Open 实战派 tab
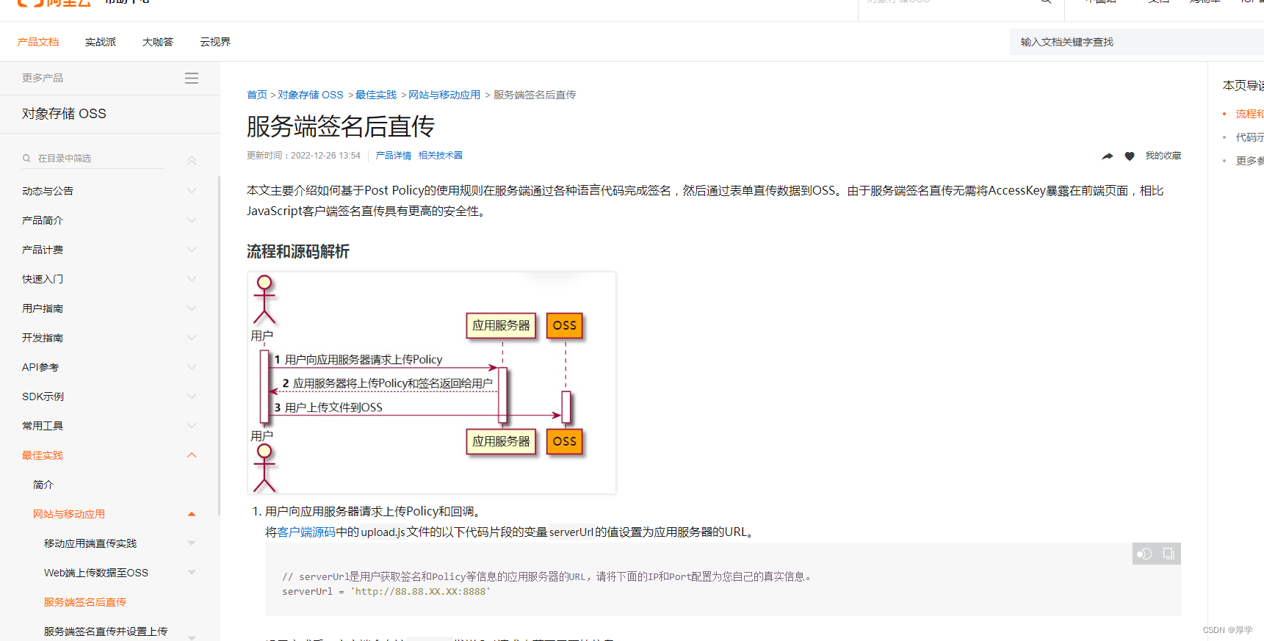 point(101,42)
